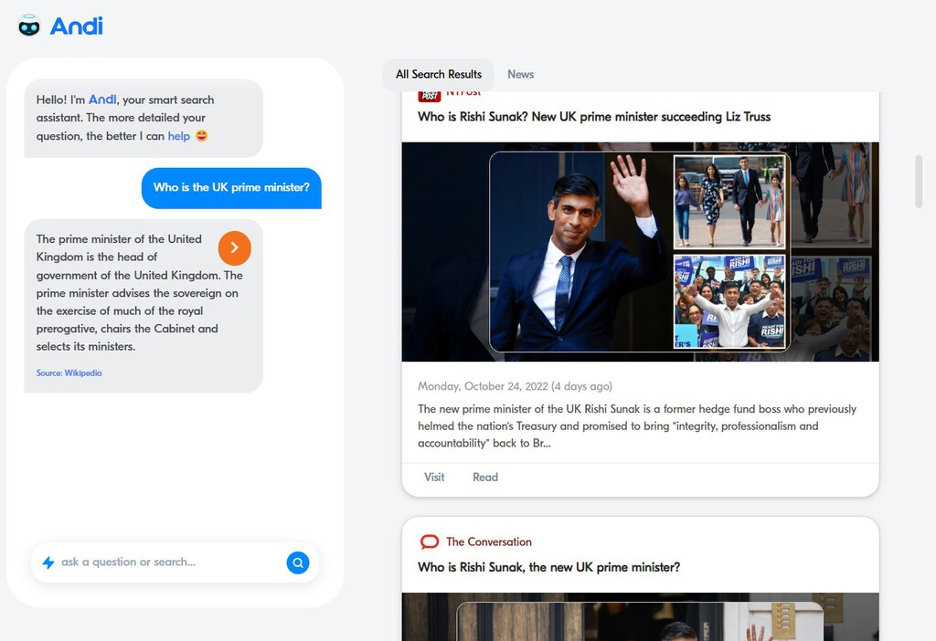936x641 pixels.
Task: Open the Source: Wikipedia link
Action: (69, 373)
